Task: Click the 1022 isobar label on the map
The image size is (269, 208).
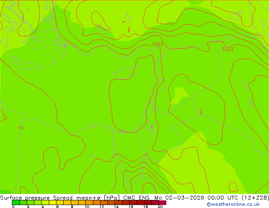Action: [x=158, y=44]
